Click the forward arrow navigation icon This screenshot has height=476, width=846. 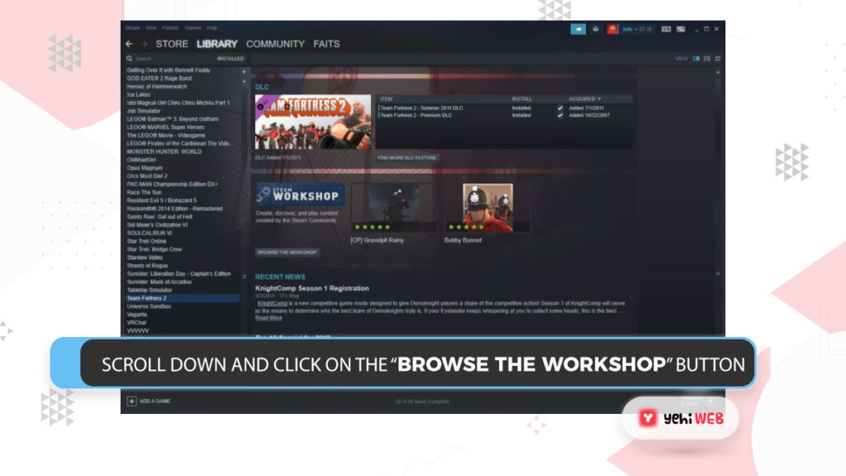144,44
